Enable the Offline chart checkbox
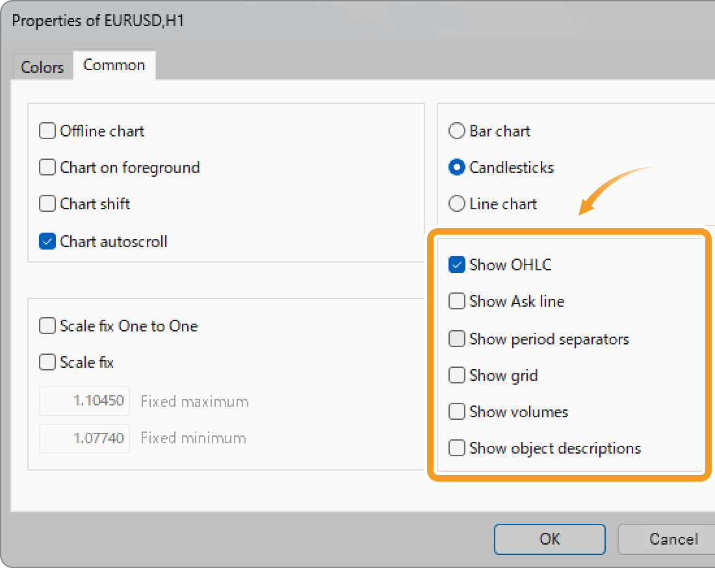 [x=47, y=131]
